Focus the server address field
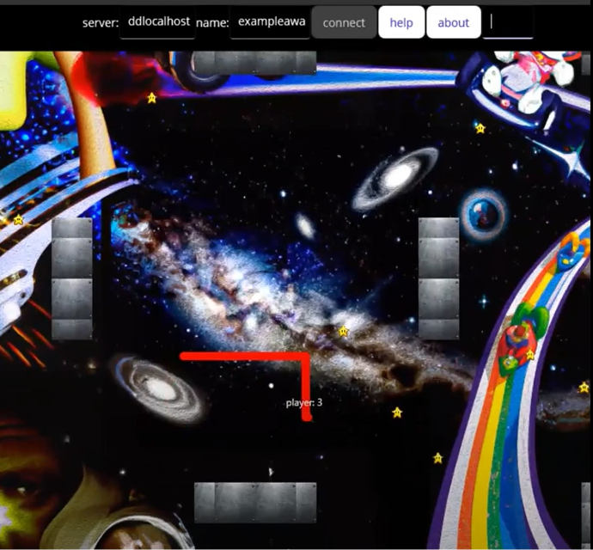Viewport: 593px width, 550px height. [x=158, y=22]
